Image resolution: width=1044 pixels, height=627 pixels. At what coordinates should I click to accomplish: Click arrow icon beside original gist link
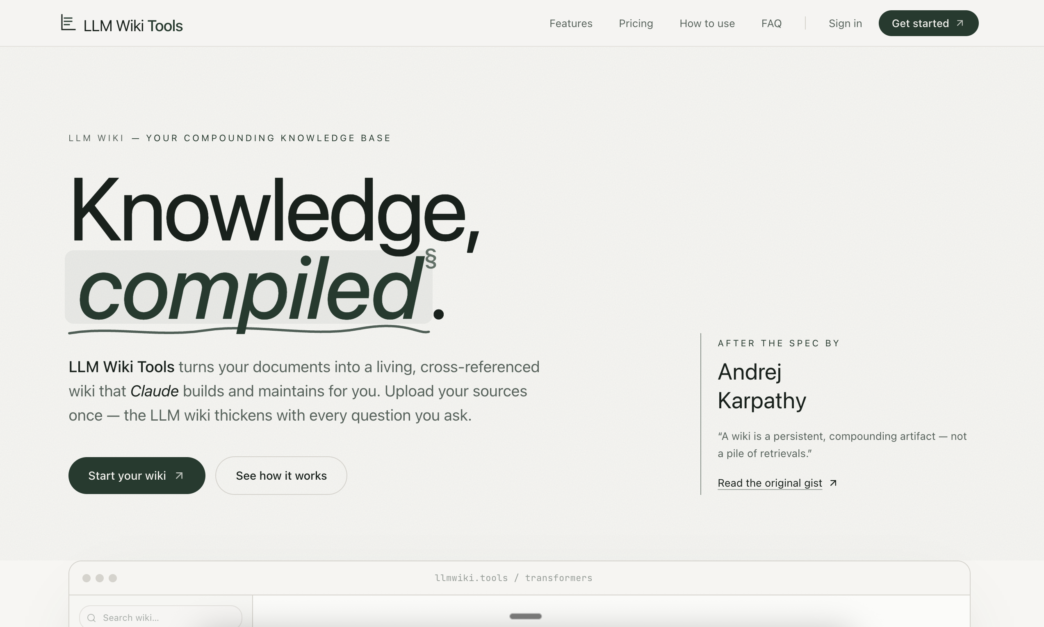click(833, 483)
